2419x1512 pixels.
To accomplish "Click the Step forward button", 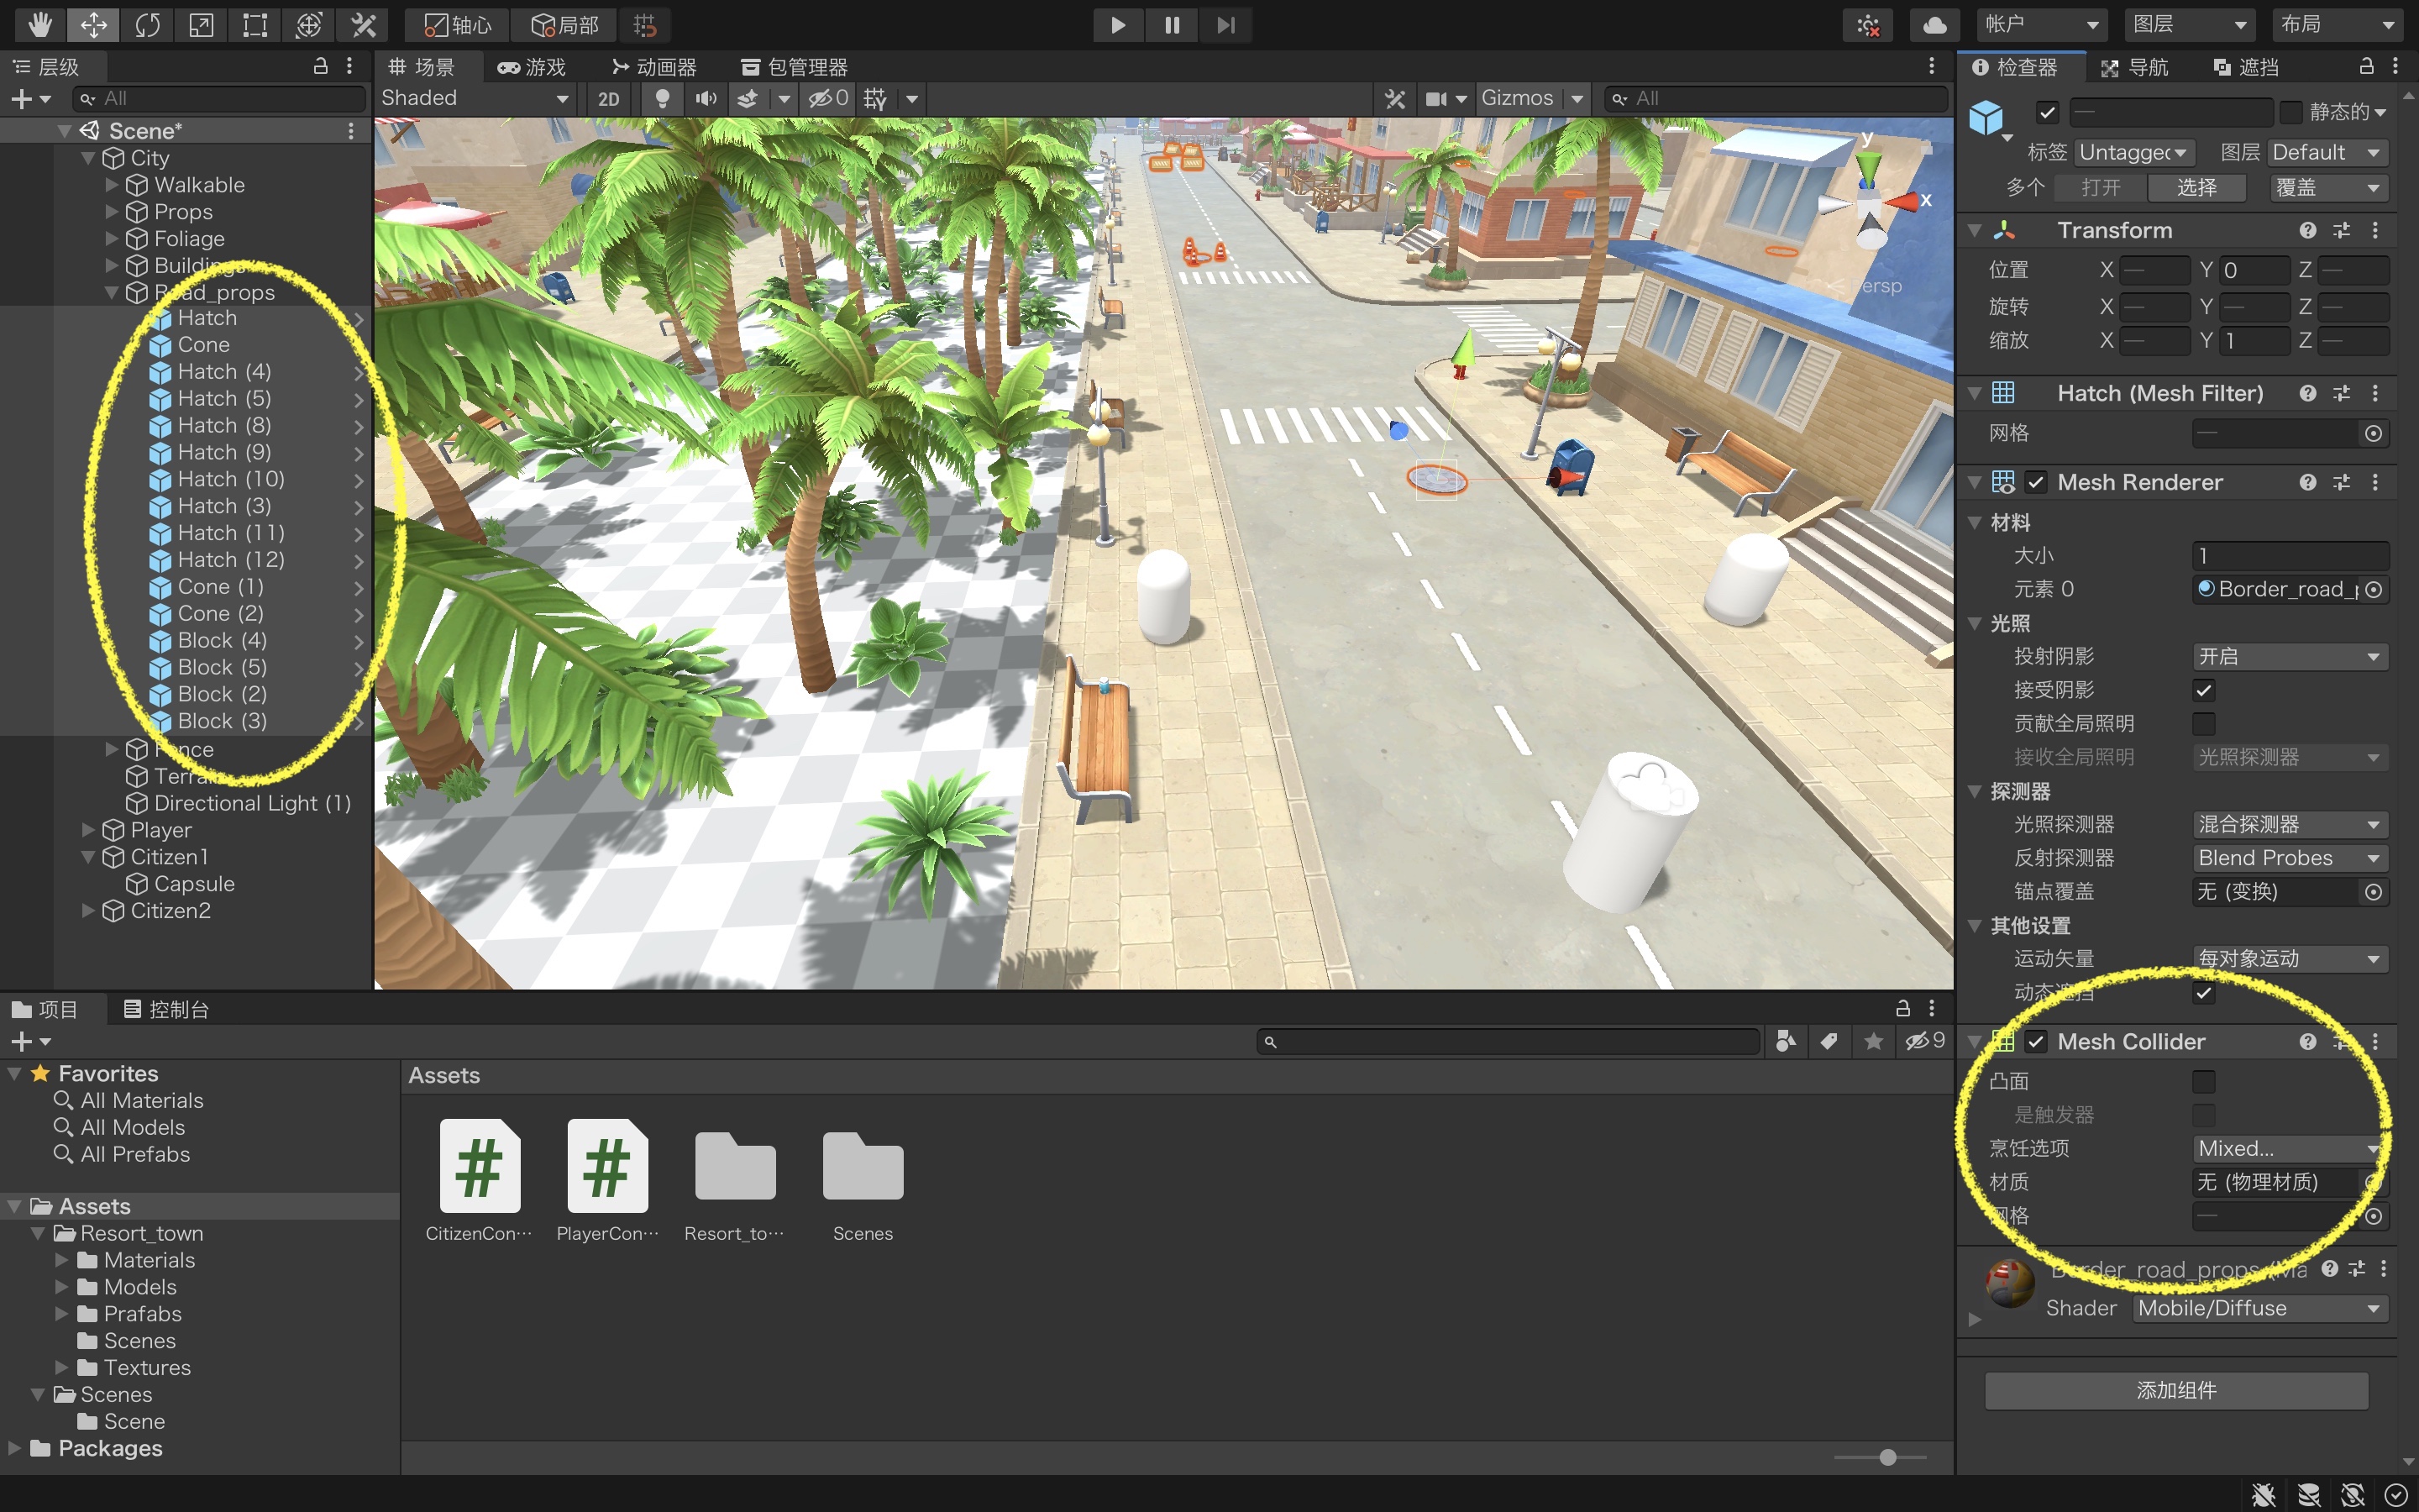I will click(x=1225, y=25).
